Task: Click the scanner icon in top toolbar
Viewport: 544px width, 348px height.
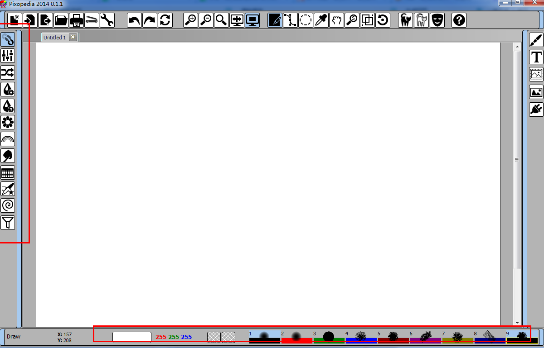Action: pyautogui.click(x=92, y=20)
